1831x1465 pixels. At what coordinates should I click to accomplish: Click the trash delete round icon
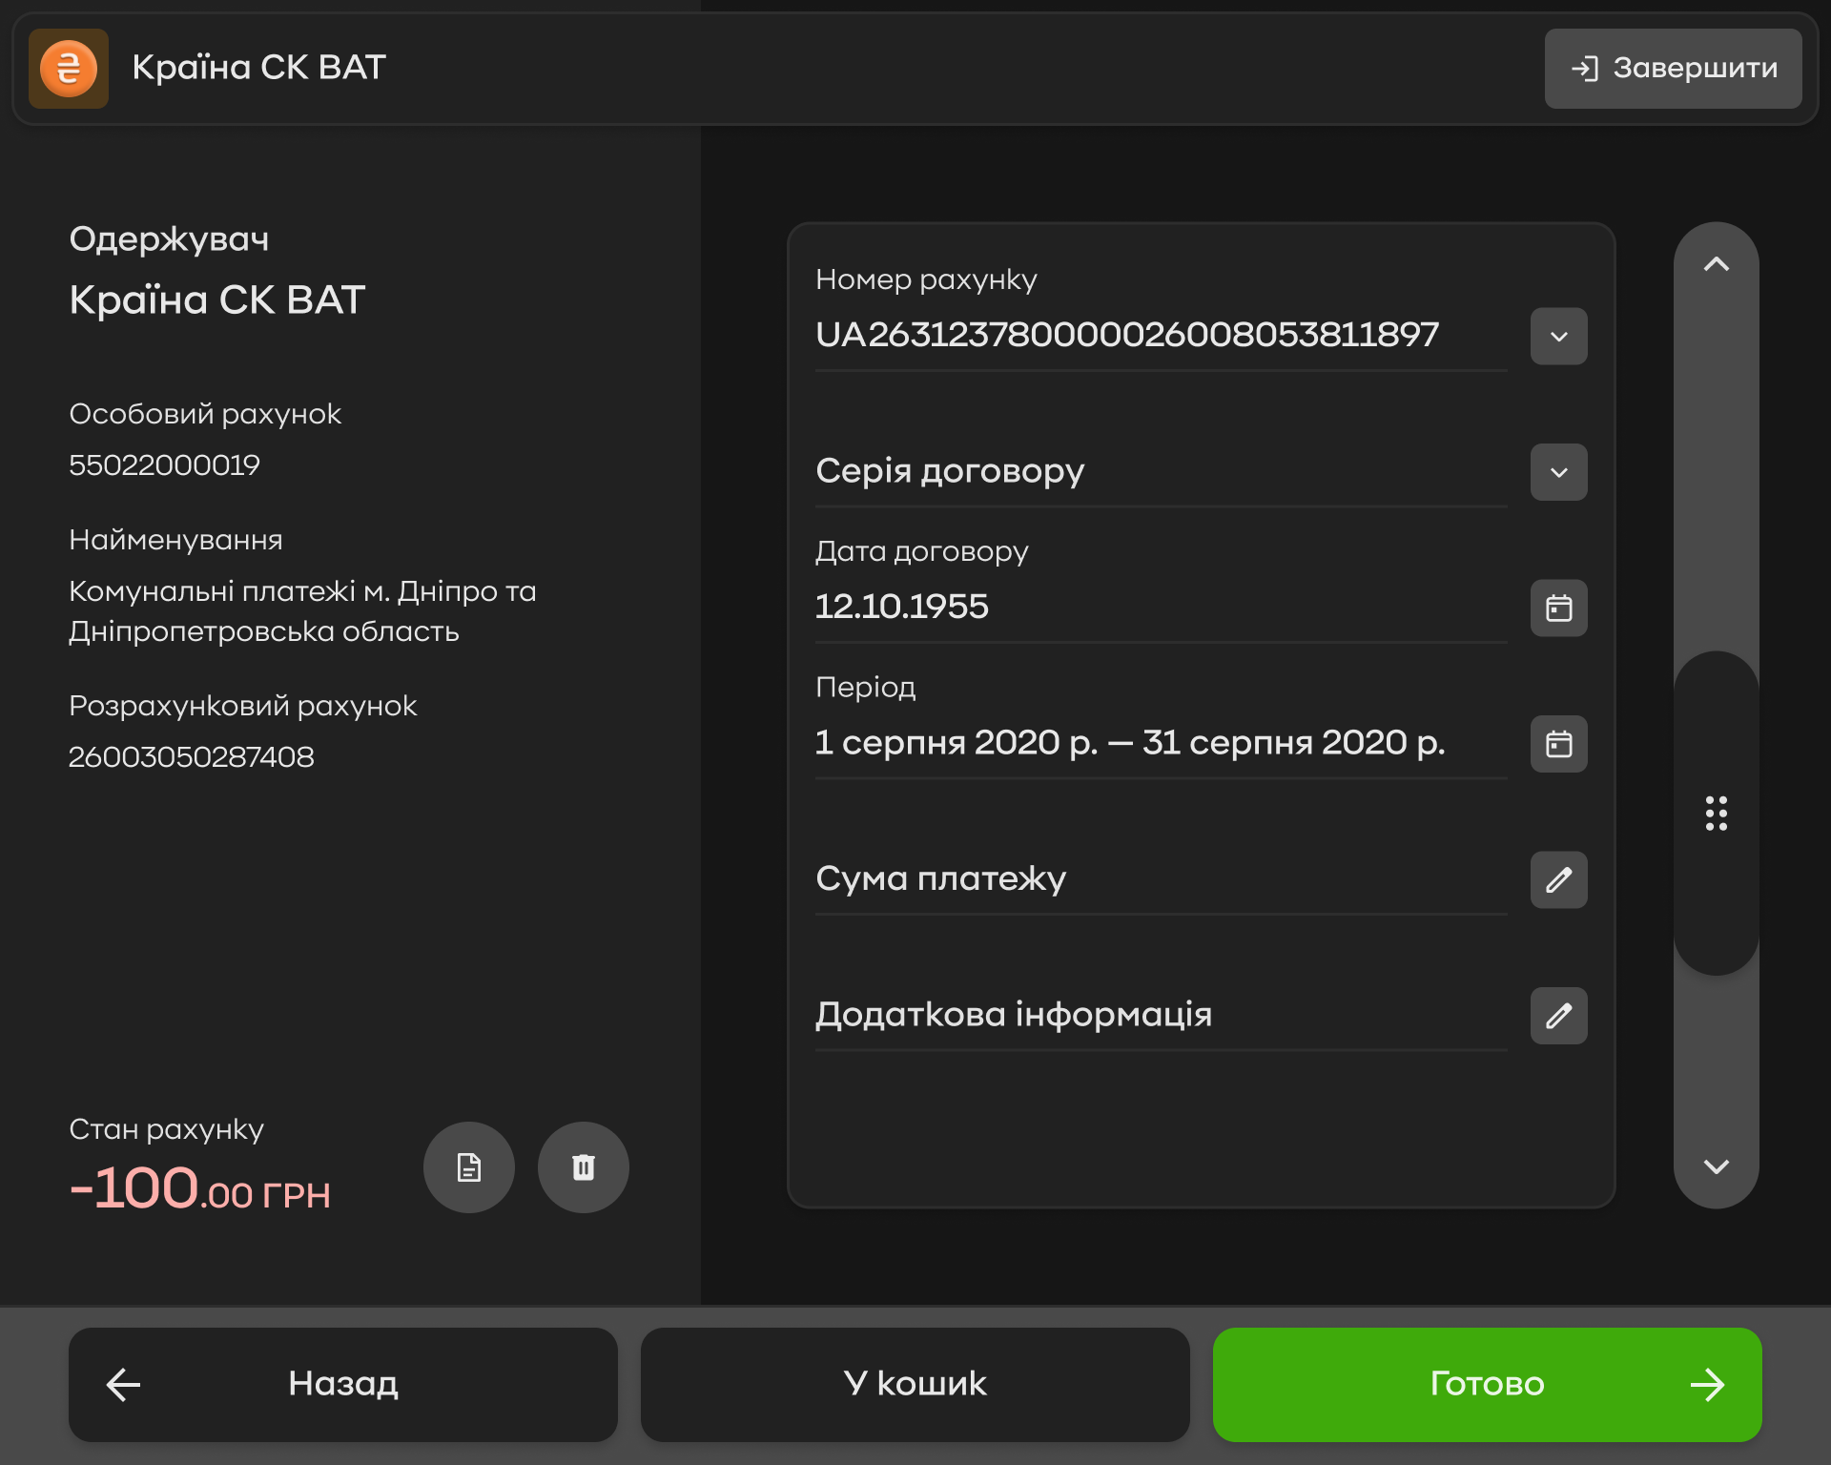pyautogui.click(x=584, y=1167)
